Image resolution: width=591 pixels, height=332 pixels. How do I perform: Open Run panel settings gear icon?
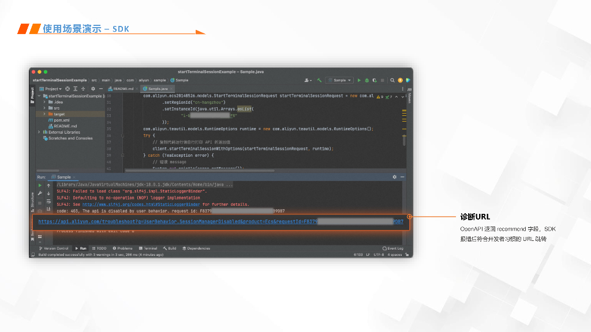(395, 177)
